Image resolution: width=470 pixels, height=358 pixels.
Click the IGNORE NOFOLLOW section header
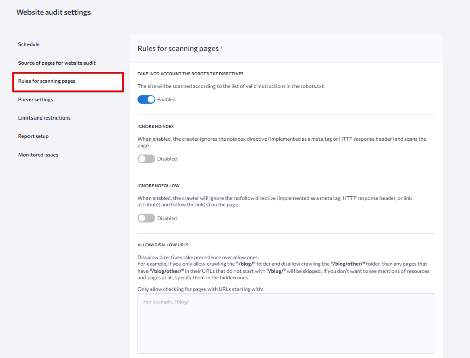(160, 185)
